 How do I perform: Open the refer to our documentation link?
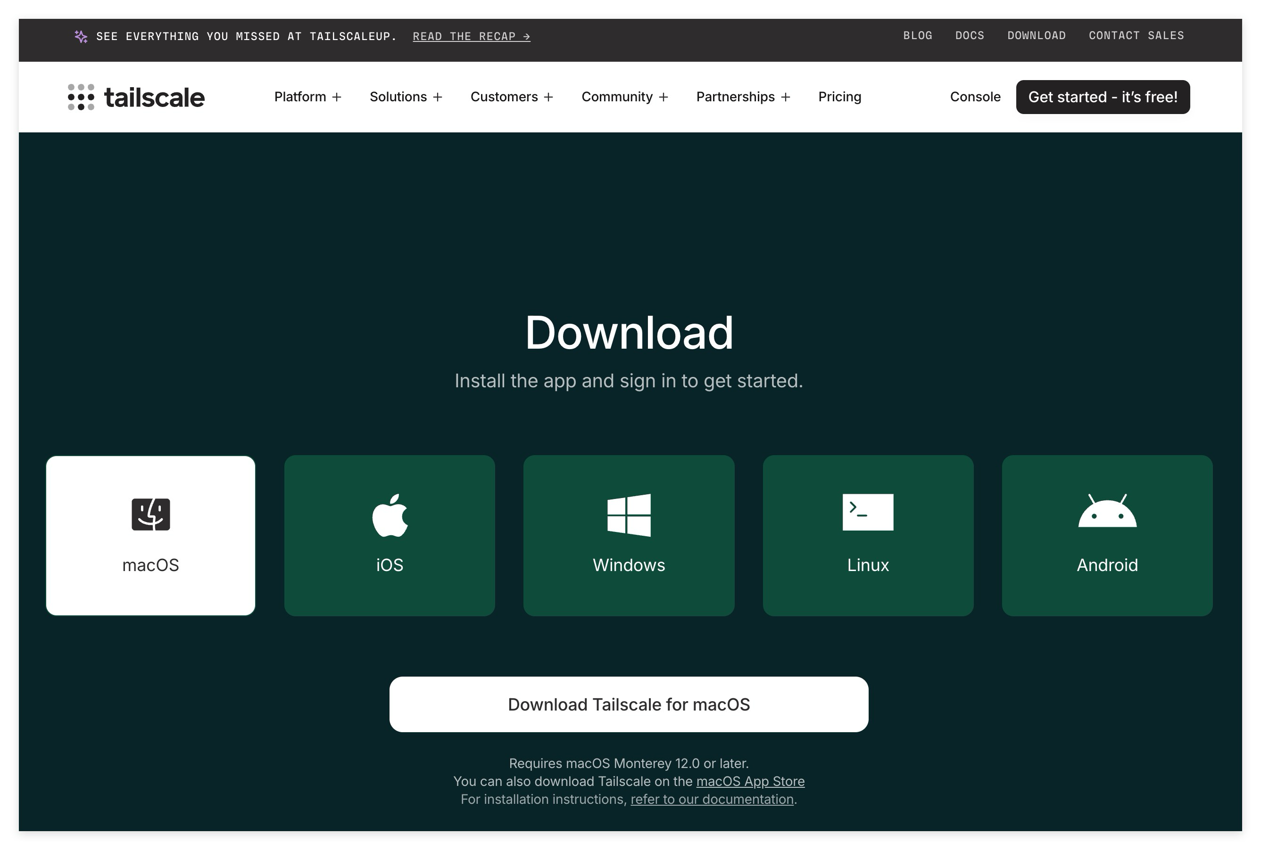pyautogui.click(x=712, y=799)
